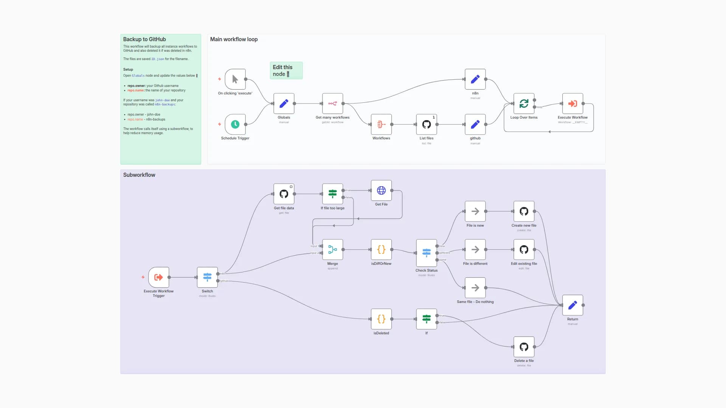Select the github node in the main loop

(475, 125)
